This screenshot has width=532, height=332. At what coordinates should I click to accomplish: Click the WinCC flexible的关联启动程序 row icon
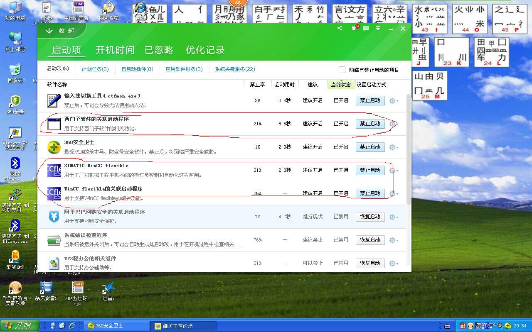[x=54, y=194]
